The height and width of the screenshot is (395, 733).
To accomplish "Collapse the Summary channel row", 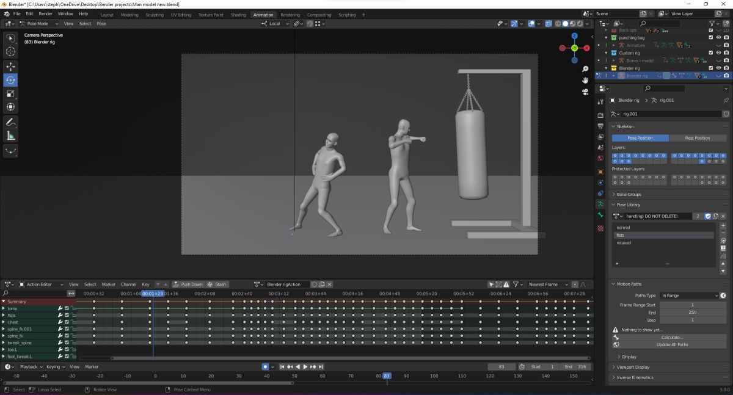I will point(4,302).
